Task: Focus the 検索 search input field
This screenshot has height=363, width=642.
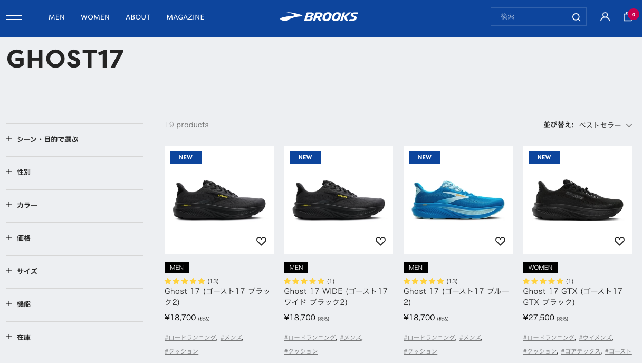Action: click(x=530, y=17)
